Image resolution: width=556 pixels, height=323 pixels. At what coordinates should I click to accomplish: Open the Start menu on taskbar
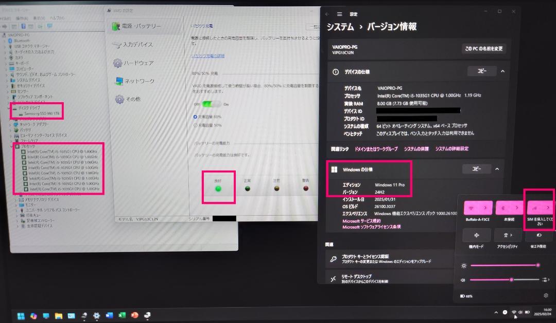click(x=21, y=316)
